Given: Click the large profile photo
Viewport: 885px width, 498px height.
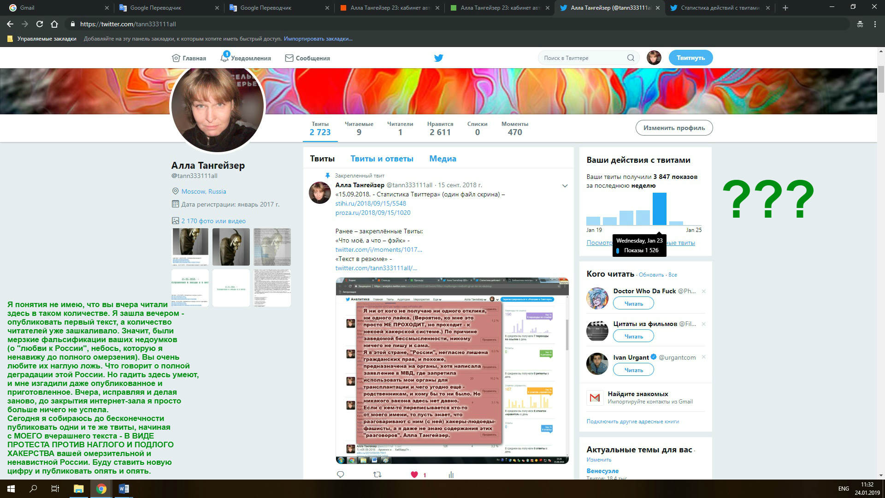Looking at the screenshot, I should coord(217,107).
